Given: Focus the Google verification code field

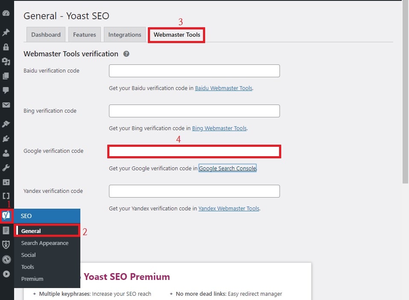Looking at the screenshot, I should pyautogui.click(x=194, y=151).
